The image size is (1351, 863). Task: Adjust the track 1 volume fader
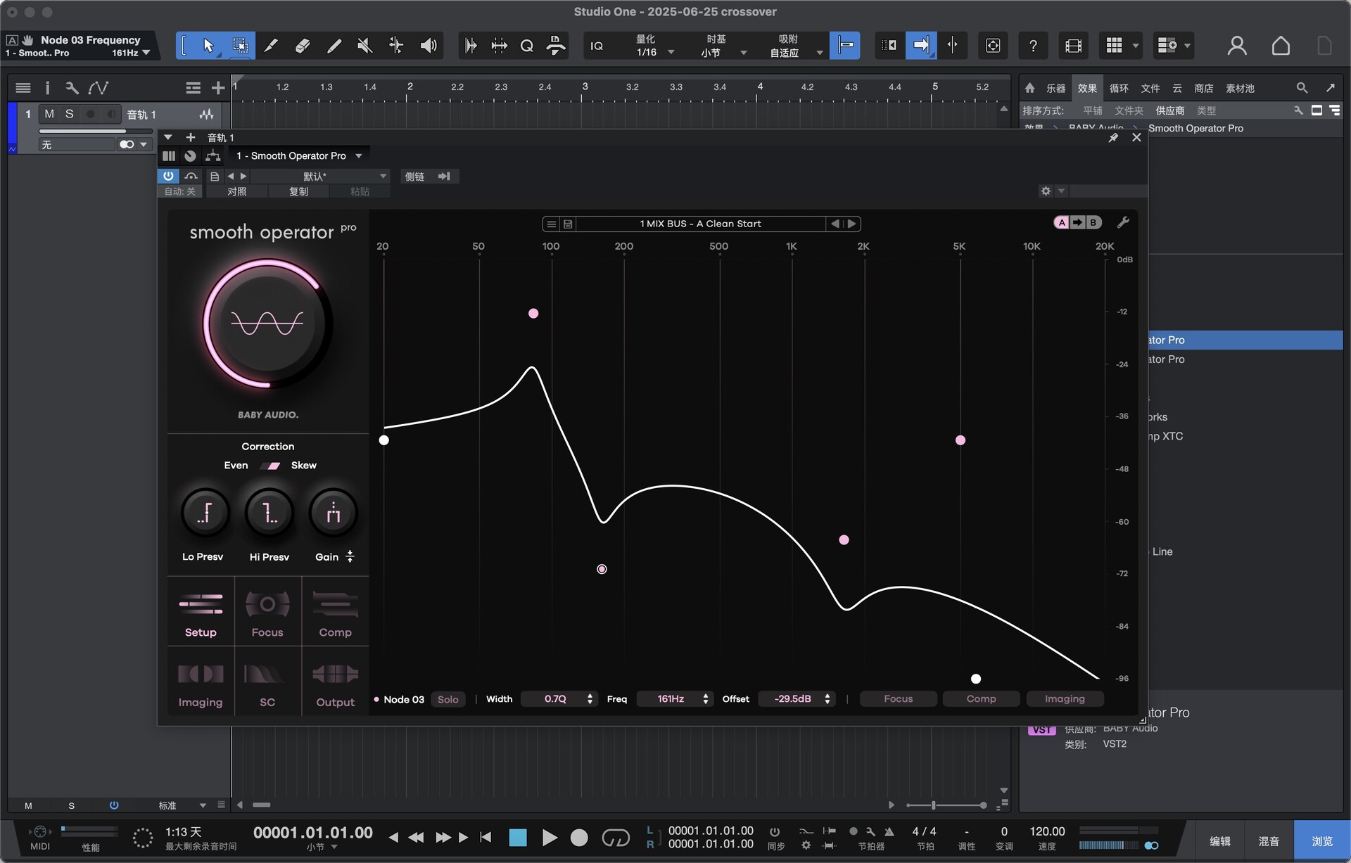[x=96, y=131]
